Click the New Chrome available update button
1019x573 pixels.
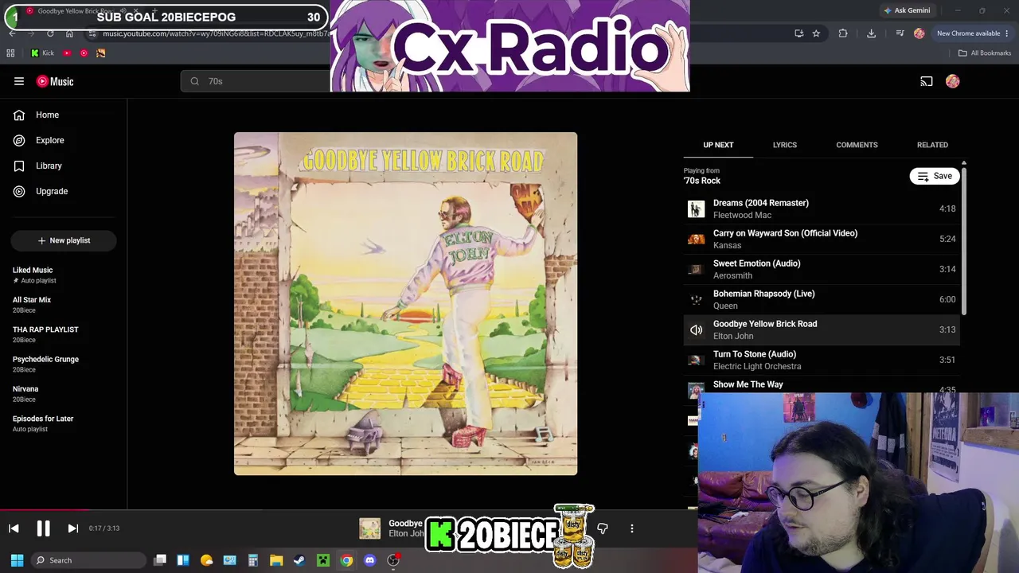point(973,33)
